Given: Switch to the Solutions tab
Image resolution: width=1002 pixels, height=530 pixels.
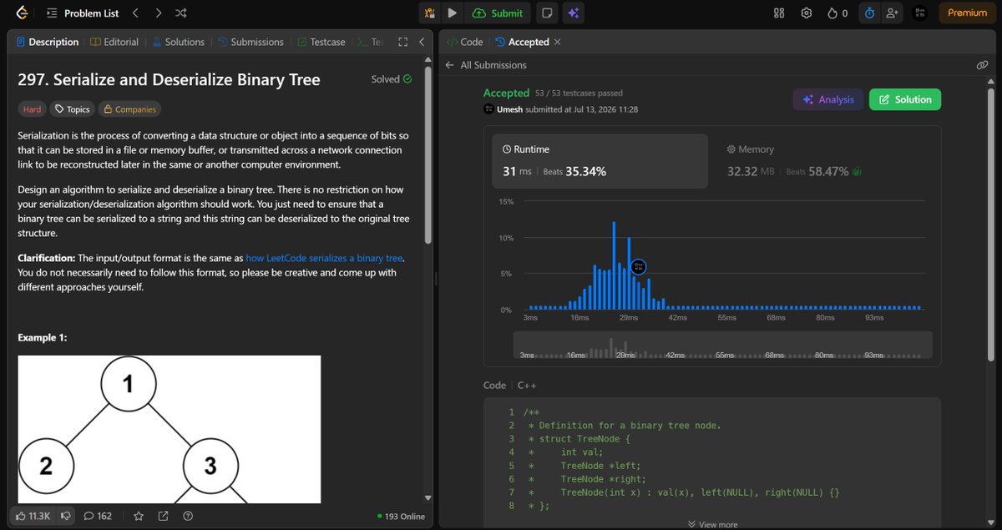Looking at the screenshot, I should 178,42.
